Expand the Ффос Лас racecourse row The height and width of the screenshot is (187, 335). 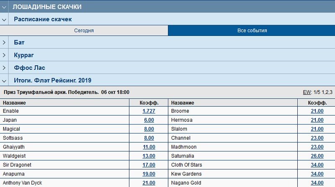[x=4, y=68]
